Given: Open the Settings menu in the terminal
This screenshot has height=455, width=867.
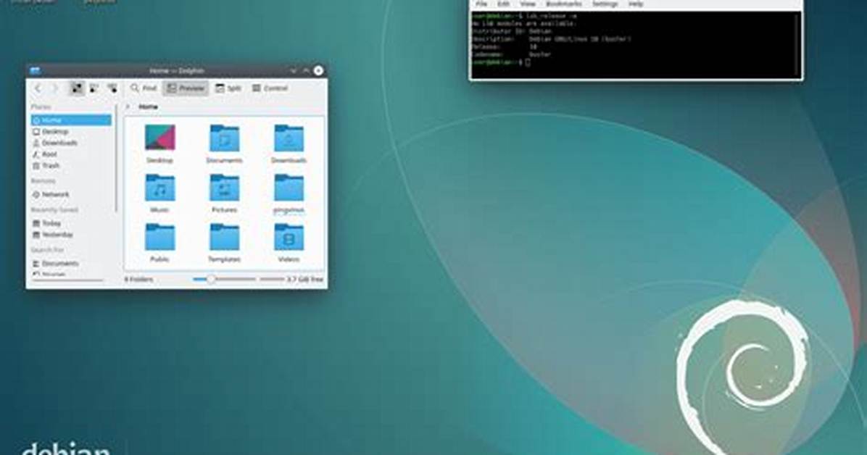Looking at the screenshot, I should point(605,4).
